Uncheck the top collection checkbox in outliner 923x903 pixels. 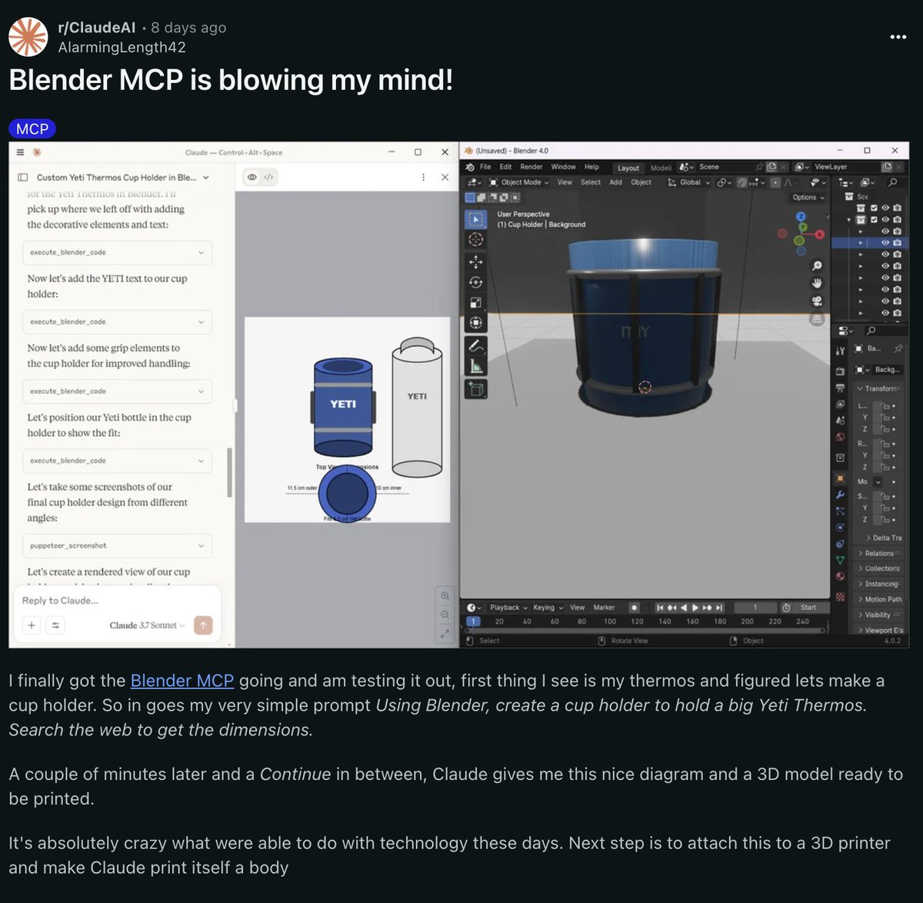(x=873, y=208)
